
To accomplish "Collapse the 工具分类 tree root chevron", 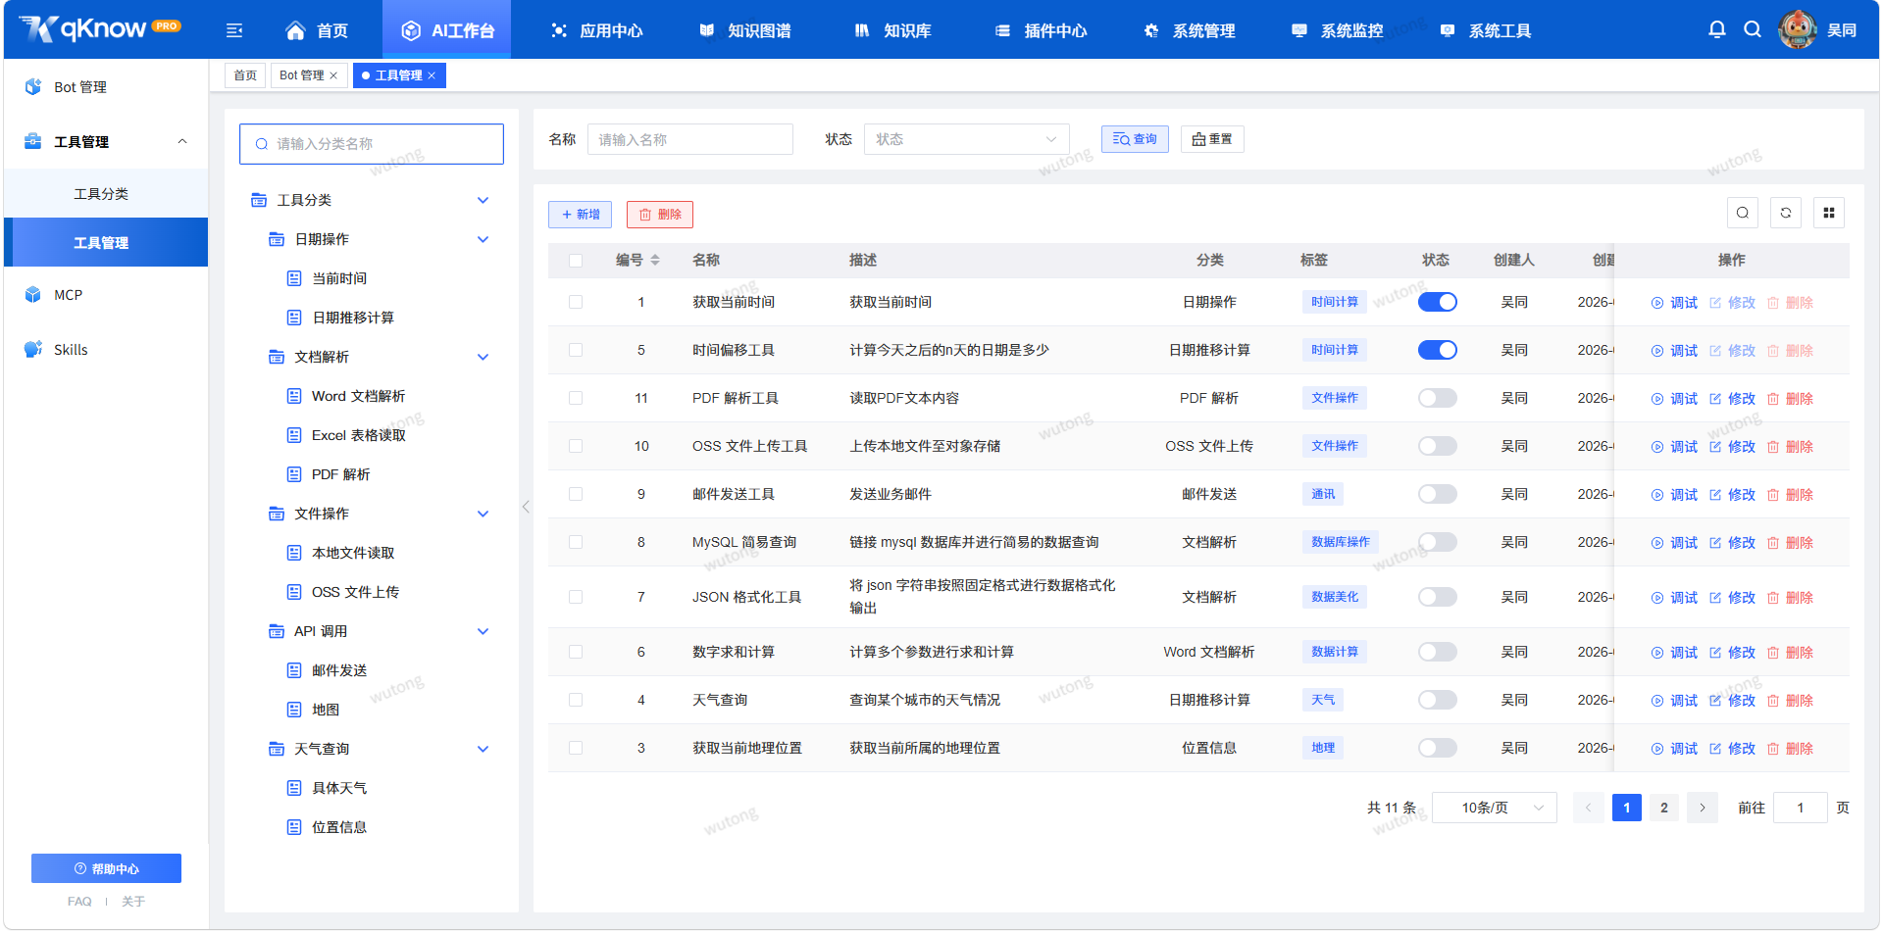I will [x=483, y=200].
